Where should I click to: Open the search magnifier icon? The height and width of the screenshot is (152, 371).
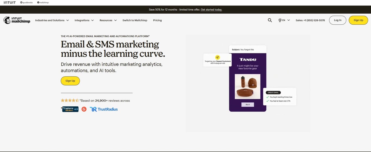pos(270,20)
